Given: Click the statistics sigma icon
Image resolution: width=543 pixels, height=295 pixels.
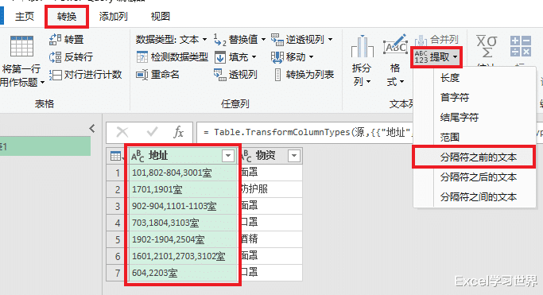Looking at the screenshot, I should tap(487, 46).
